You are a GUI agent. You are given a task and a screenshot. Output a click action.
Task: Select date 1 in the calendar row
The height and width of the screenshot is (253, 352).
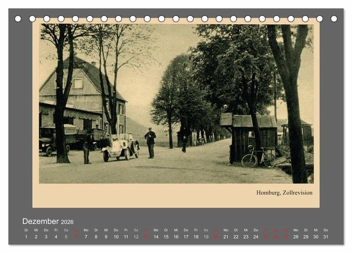pos(26,237)
